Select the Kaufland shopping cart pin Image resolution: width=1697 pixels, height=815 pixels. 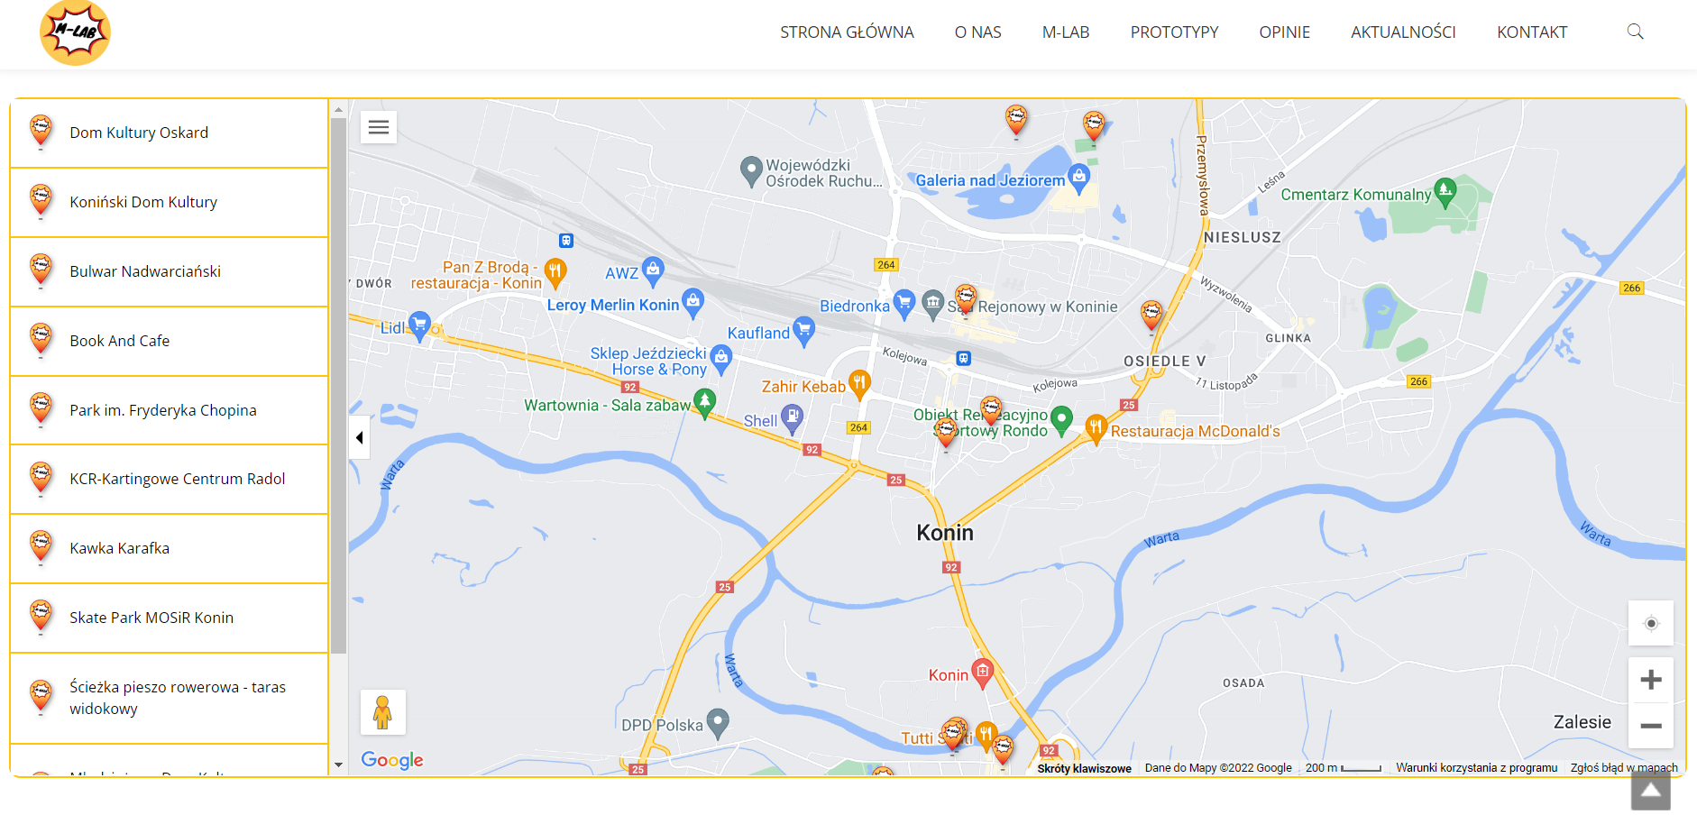coord(803,330)
